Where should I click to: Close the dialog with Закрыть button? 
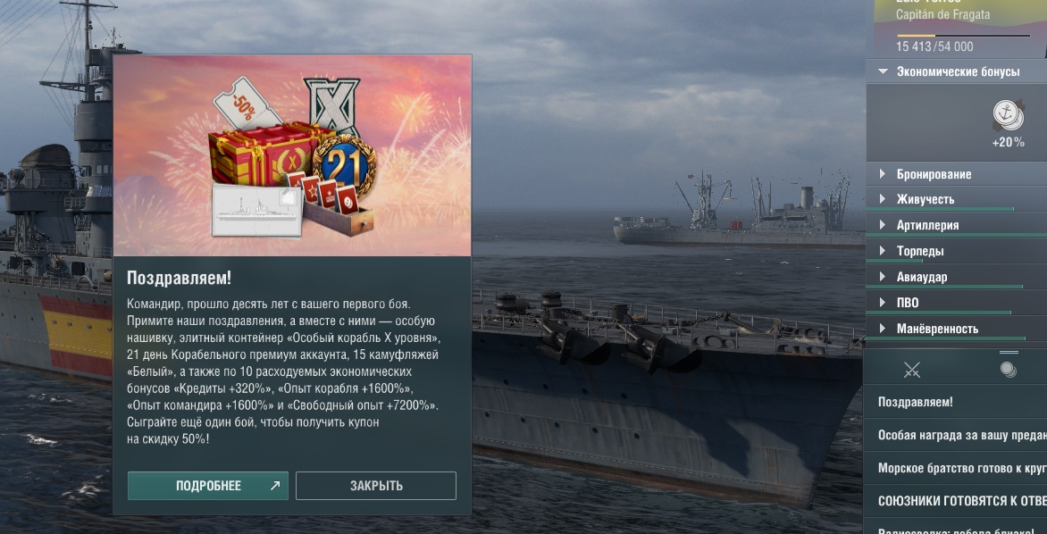[376, 486]
